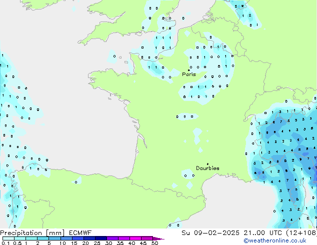The width and height of the screenshot is (317, 245).
Task: Click the legend value 50
Action: pyautogui.click(x=154, y=243)
